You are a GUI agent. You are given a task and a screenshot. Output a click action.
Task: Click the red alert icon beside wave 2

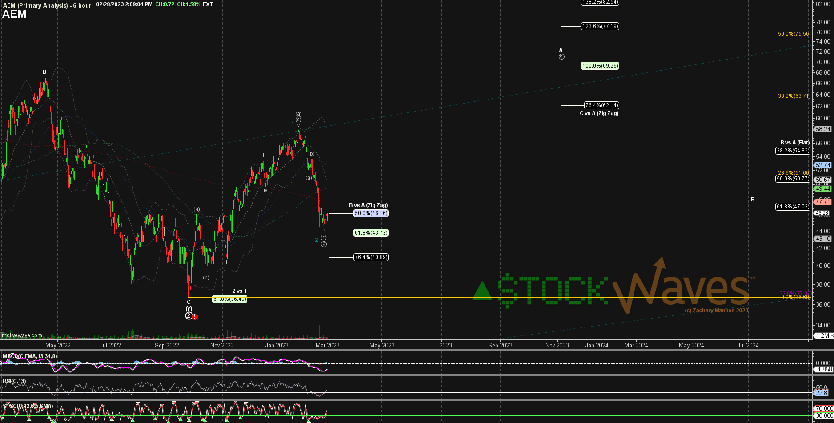(195, 317)
